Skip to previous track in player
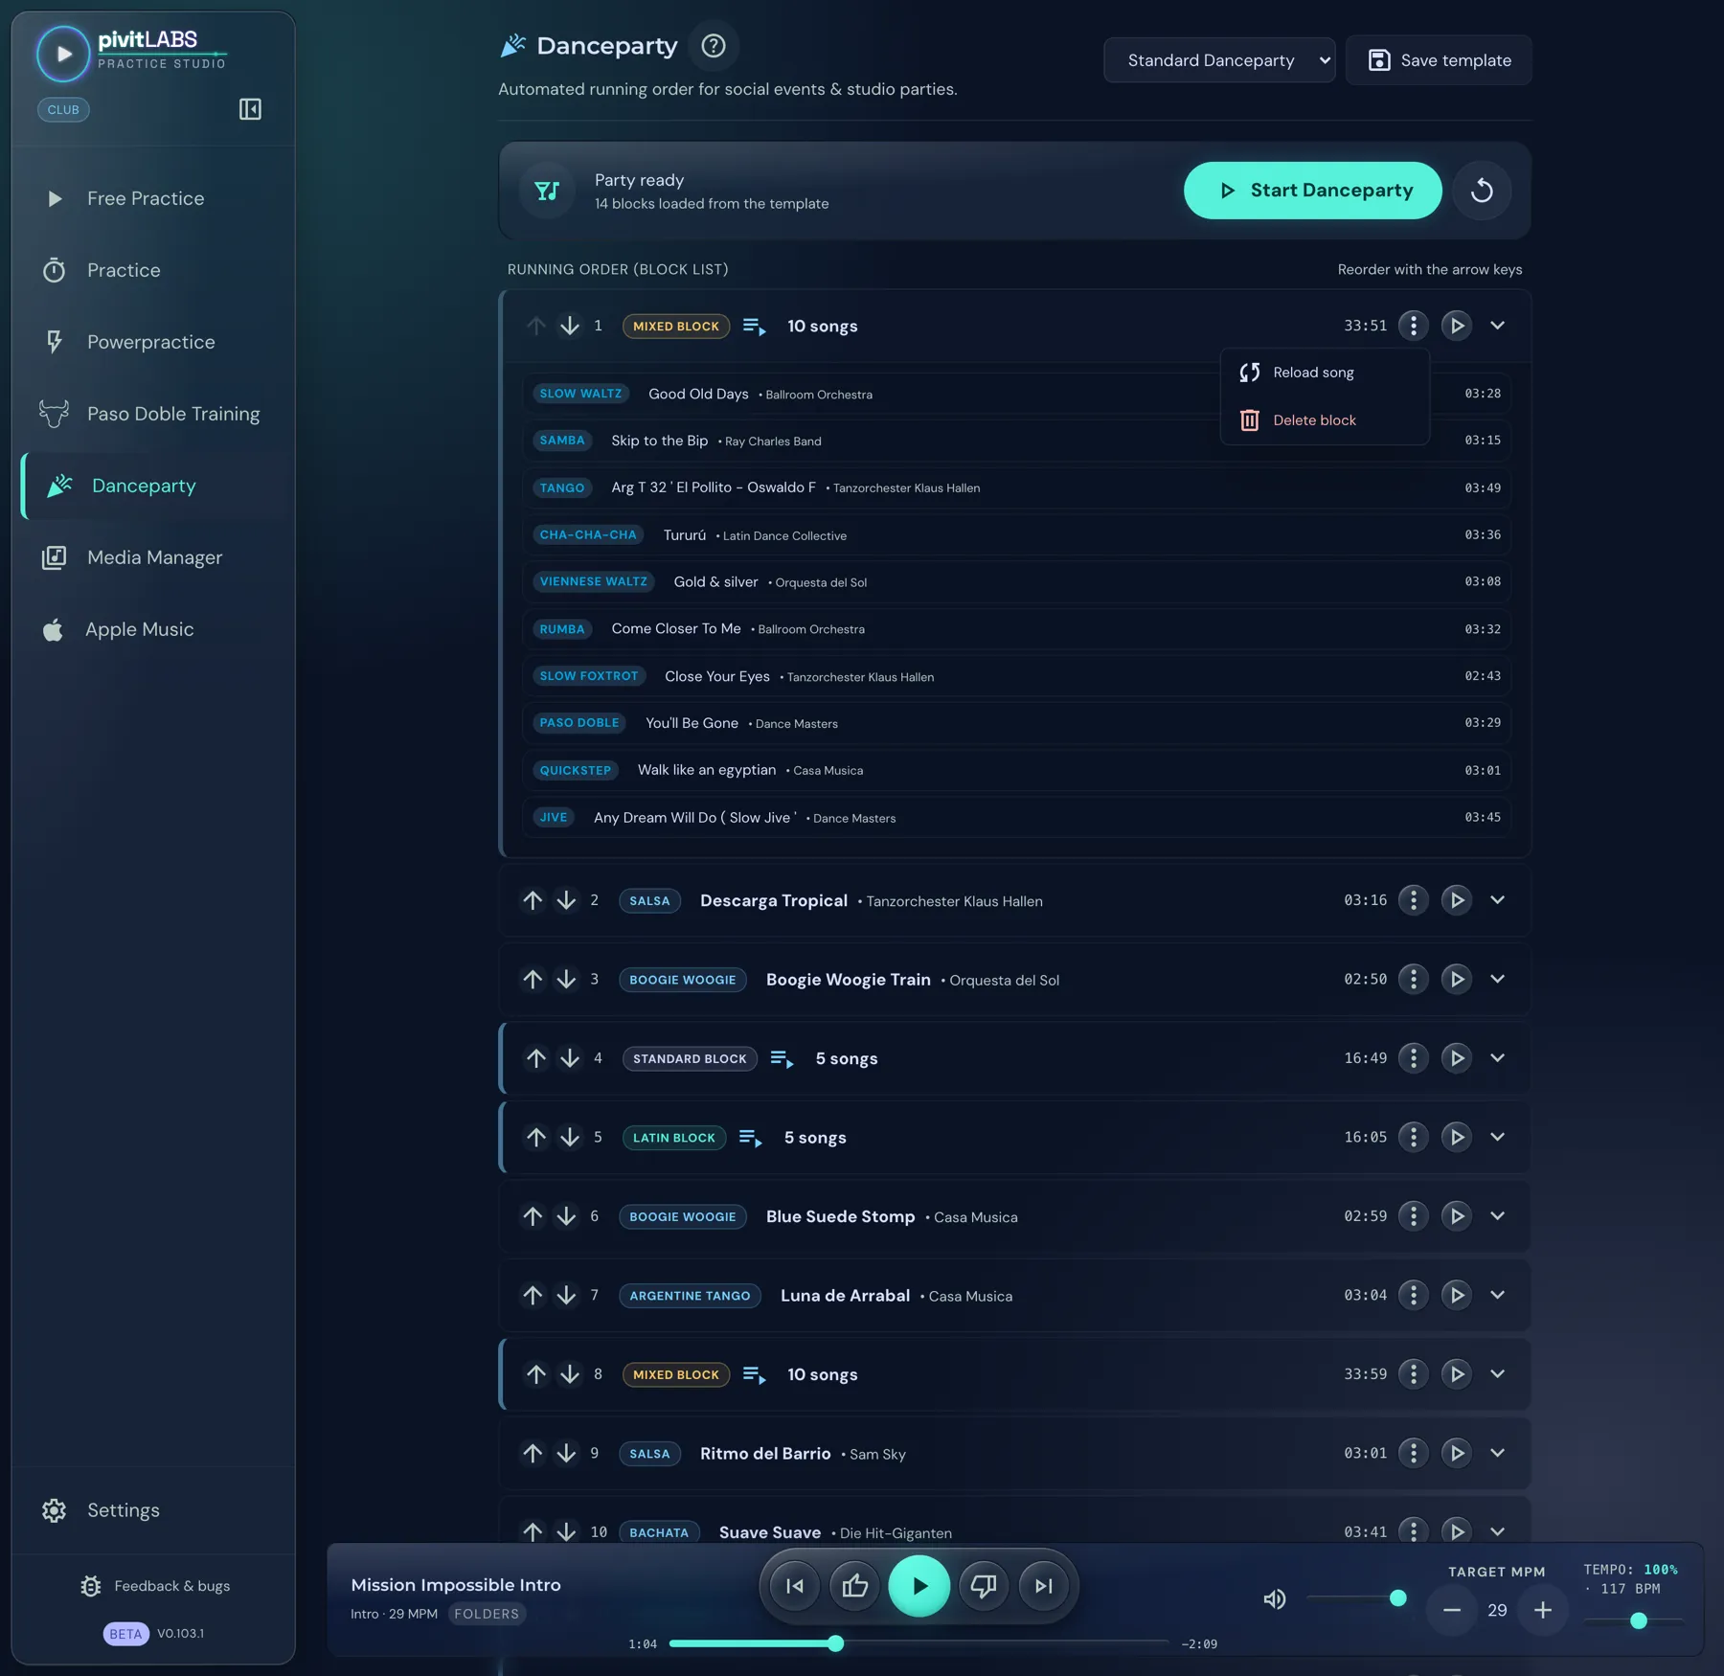The height and width of the screenshot is (1676, 1724). 795,1586
